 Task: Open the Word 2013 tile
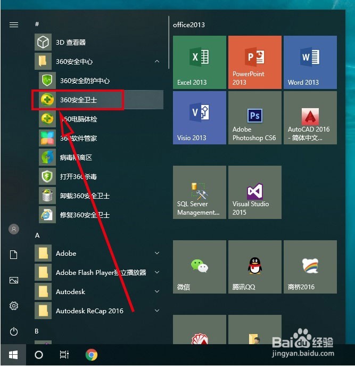pos(310,62)
